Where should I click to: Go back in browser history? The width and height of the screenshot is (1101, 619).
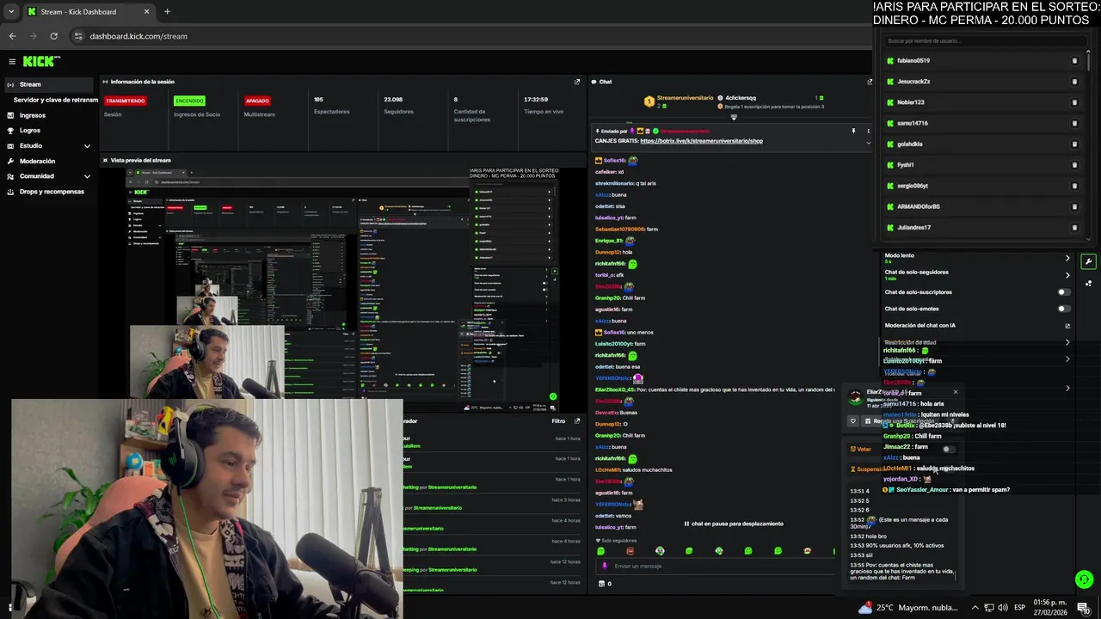pyautogui.click(x=12, y=36)
